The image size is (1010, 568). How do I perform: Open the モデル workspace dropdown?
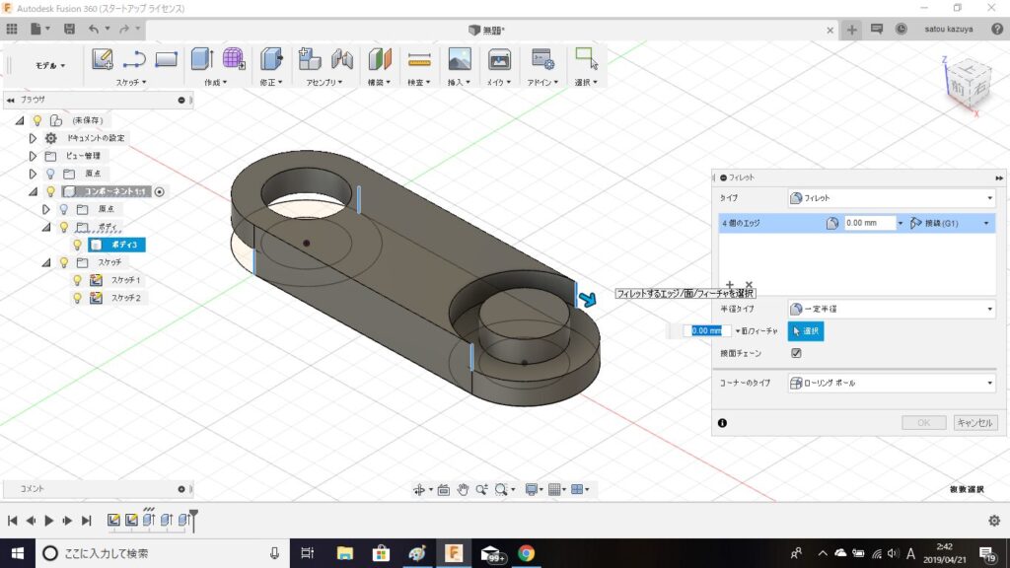coord(49,65)
